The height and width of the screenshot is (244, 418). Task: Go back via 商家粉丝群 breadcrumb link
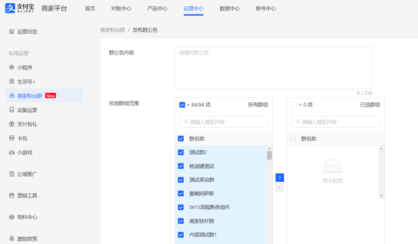(x=112, y=30)
